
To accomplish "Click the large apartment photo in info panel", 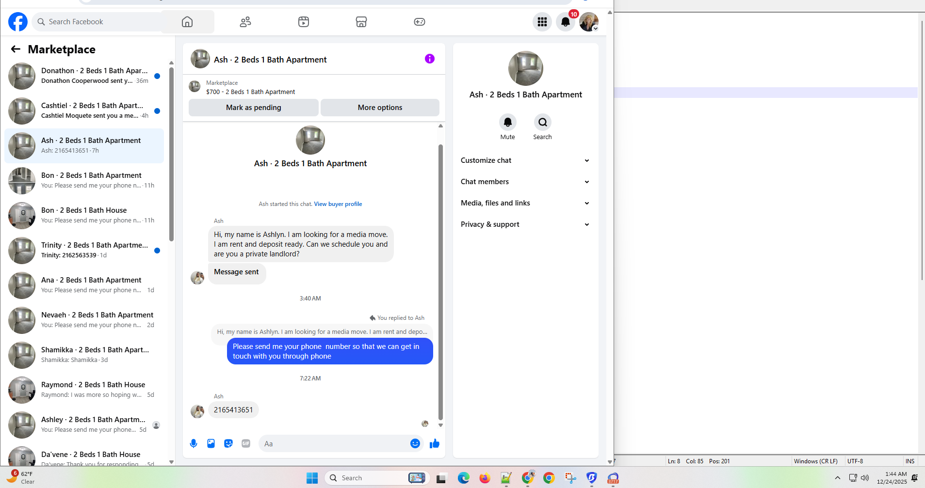I will pos(526,68).
